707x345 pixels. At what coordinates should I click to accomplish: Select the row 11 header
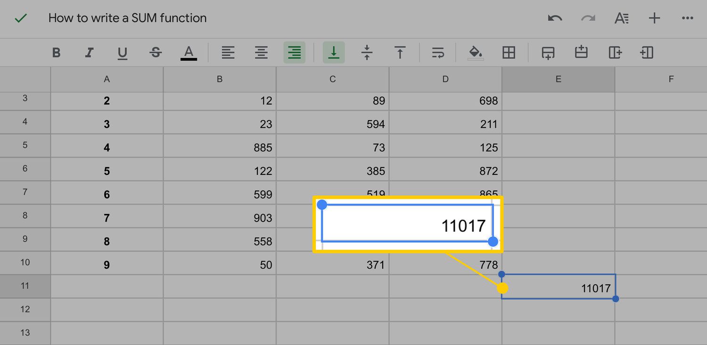pos(25,286)
